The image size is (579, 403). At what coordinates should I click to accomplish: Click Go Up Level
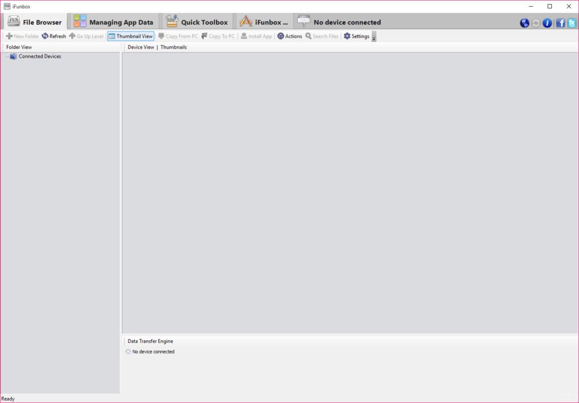point(86,36)
